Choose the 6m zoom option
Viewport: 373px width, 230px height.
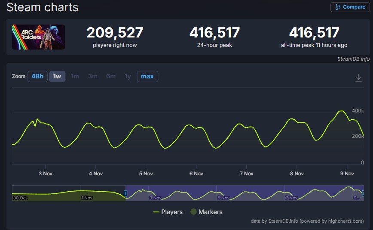click(111, 76)
